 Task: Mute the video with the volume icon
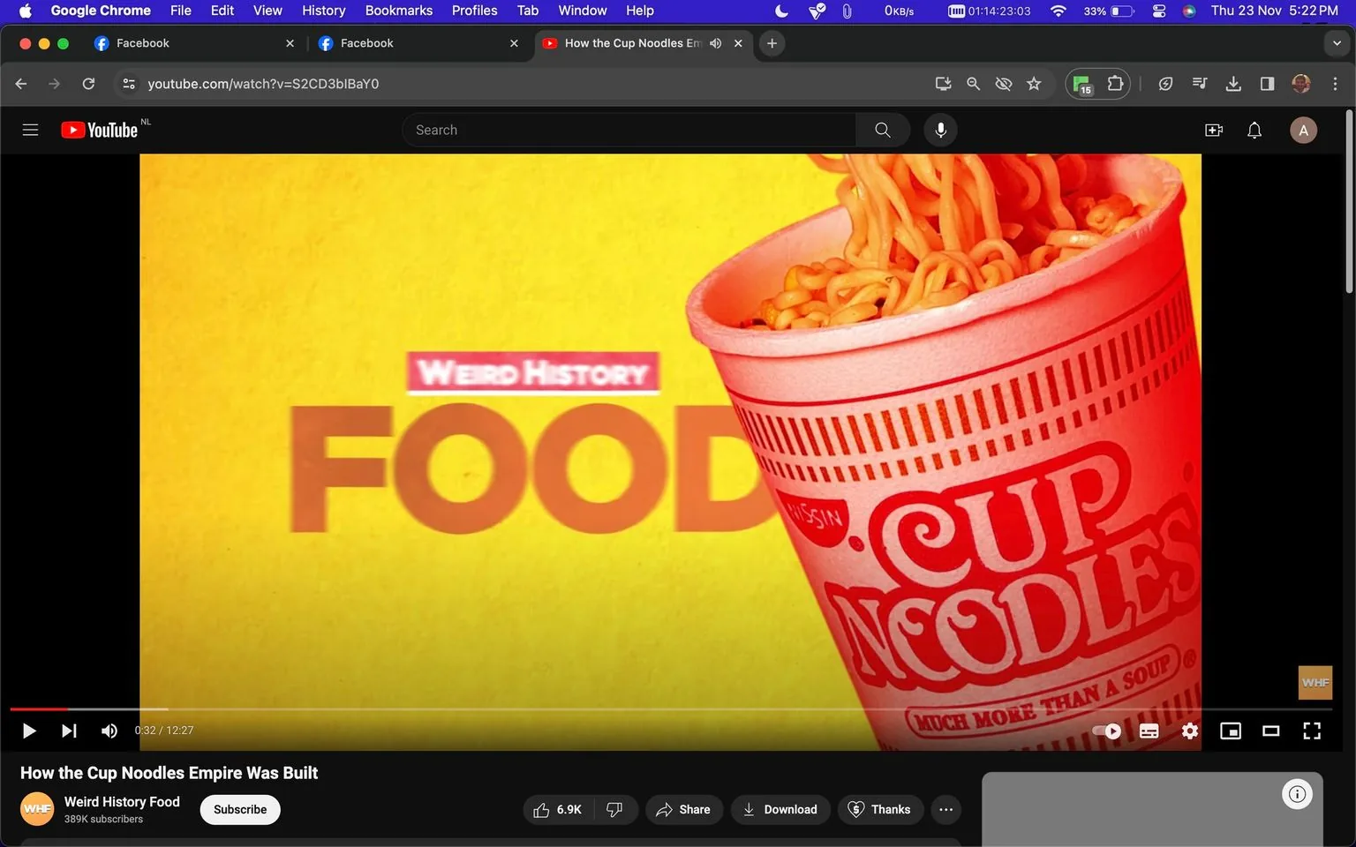pyautogui.click(x=109, y=731)
